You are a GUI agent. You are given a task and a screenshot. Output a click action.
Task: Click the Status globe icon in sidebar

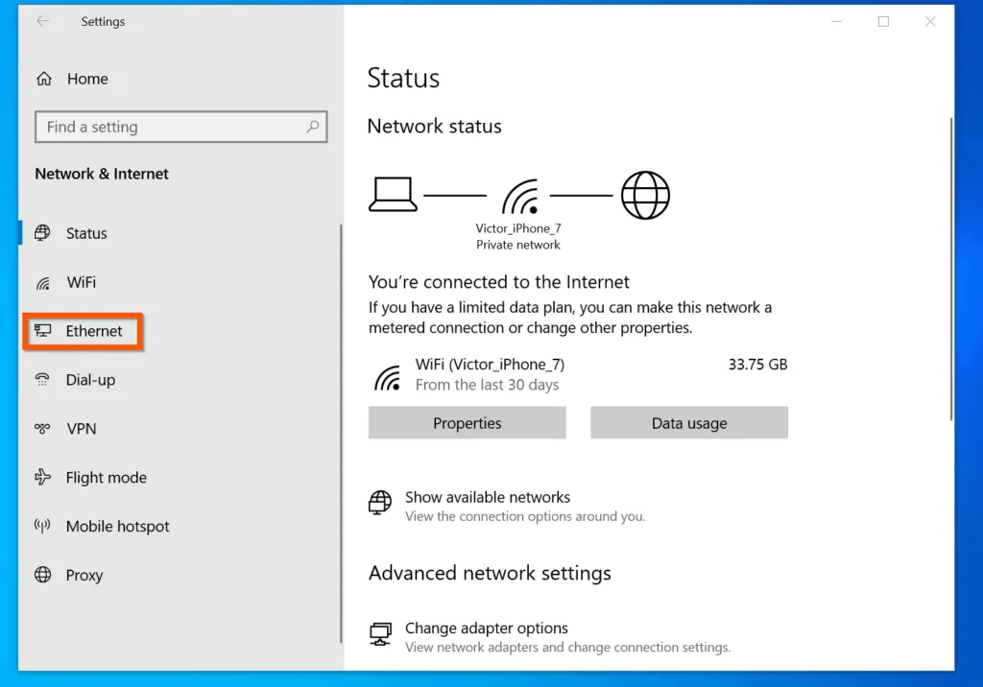click(x=43, y=232)
